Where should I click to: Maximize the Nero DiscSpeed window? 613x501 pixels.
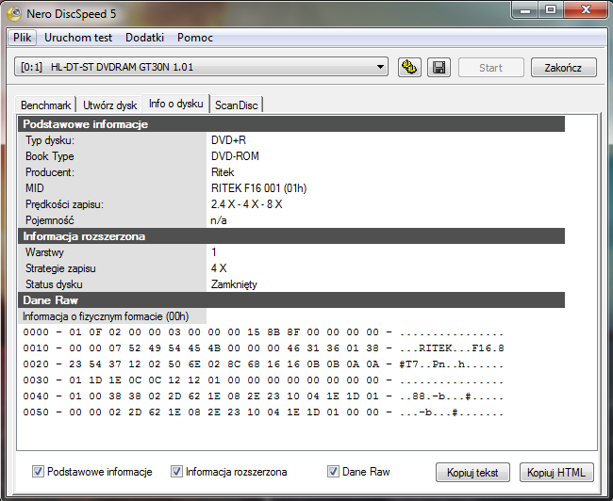(551, 9)
